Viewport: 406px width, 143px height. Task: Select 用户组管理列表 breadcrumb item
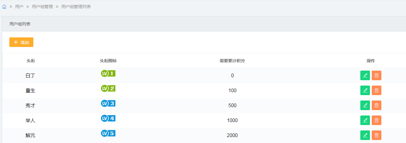(x=76, y=7)
